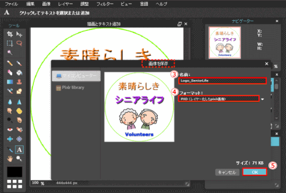286x193 pixels.
Task: Choose Pixlr library as save location
Action: tap(70, 87)
